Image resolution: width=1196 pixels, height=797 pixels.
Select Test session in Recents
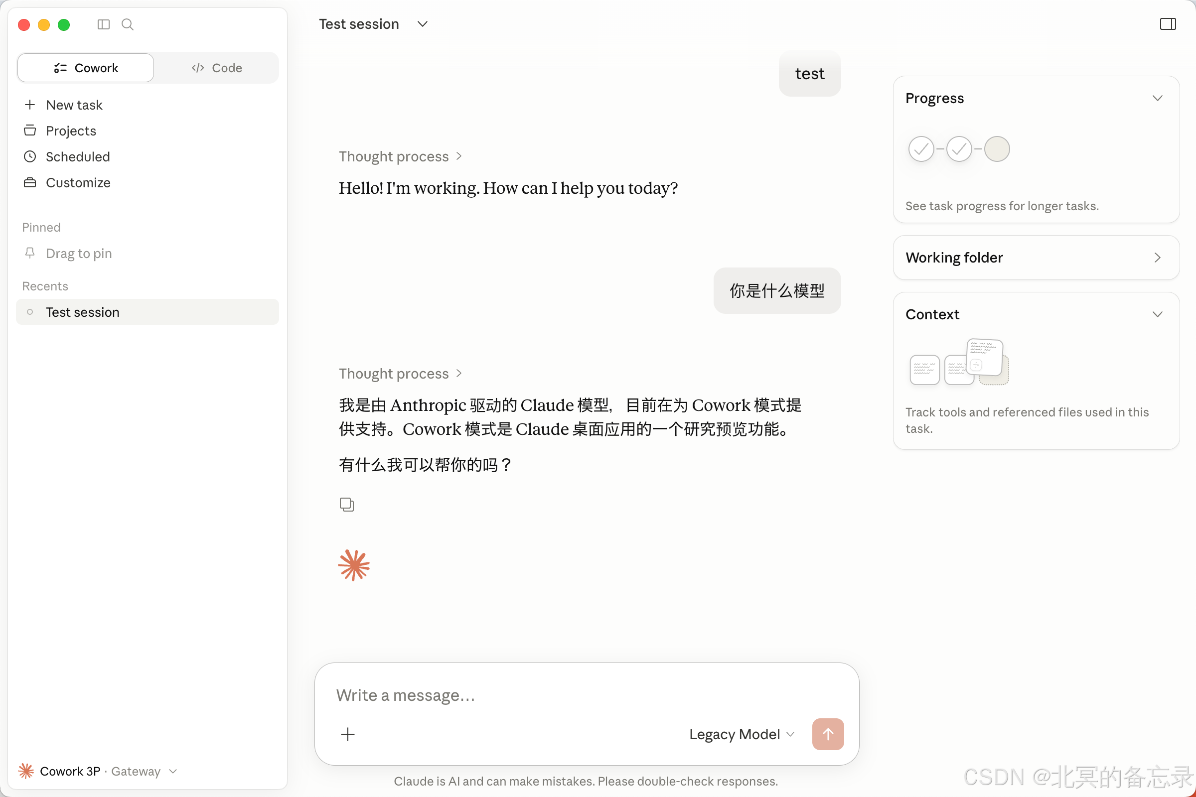click(x=148, y=312)
